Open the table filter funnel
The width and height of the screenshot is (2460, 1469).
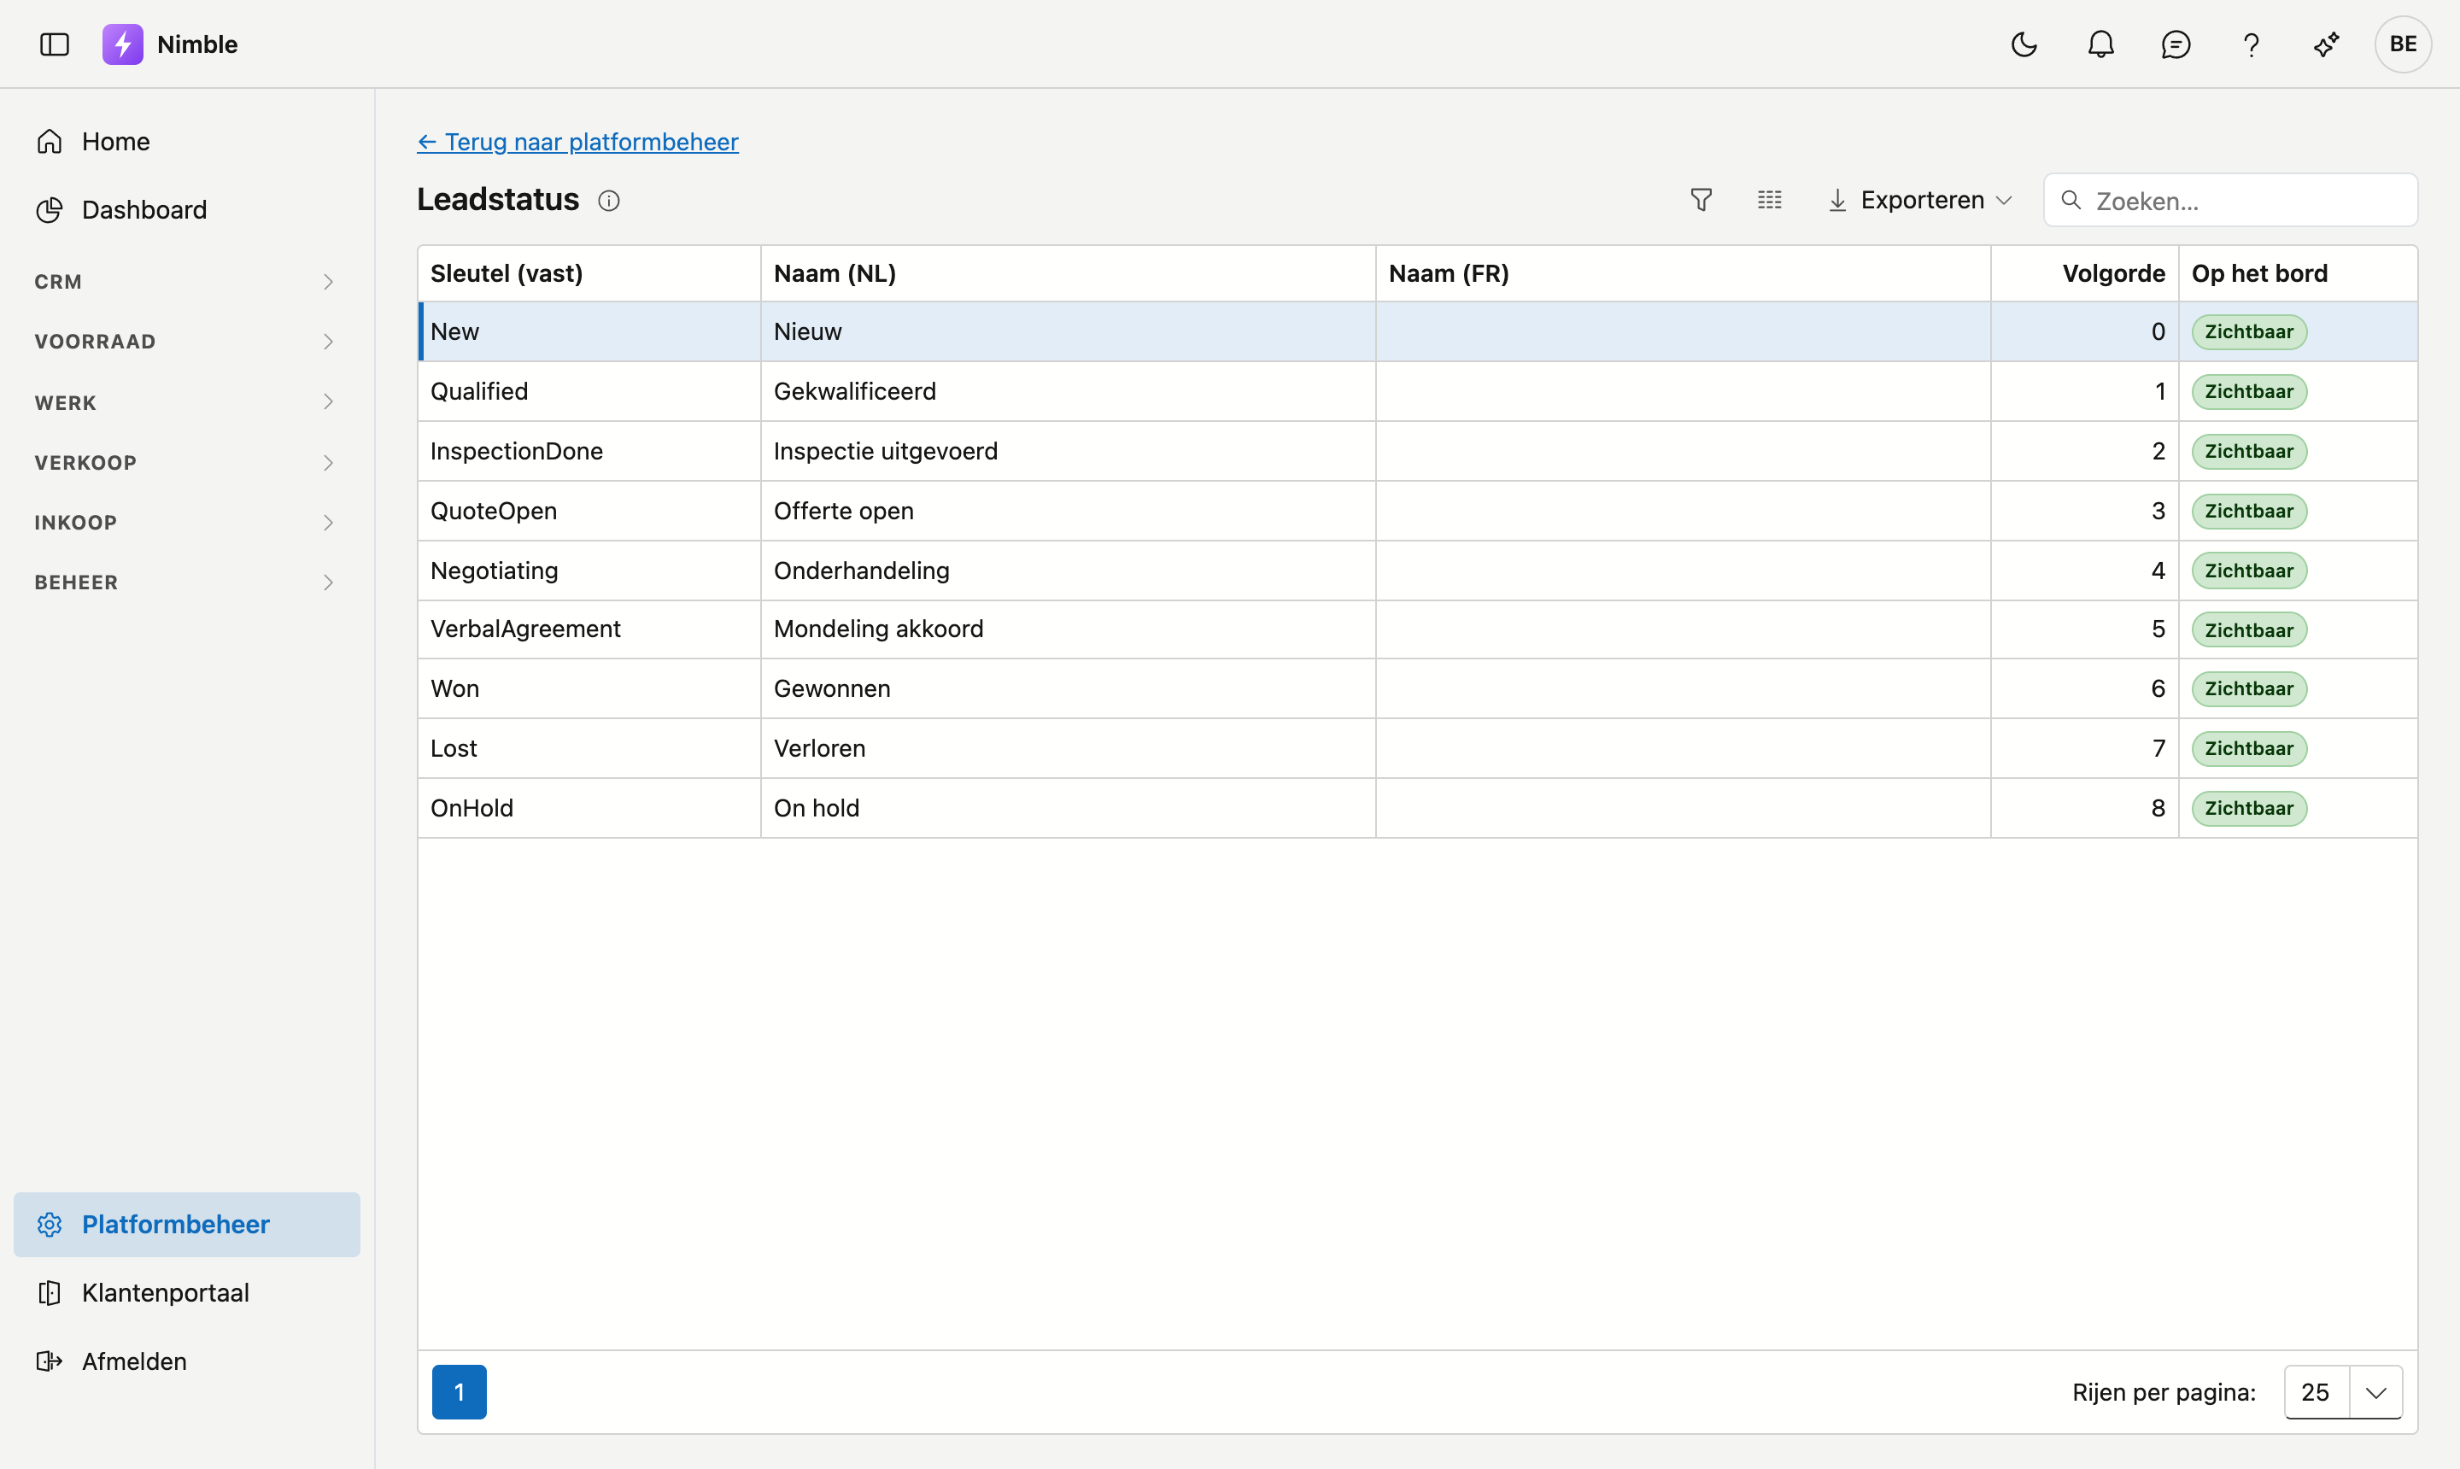[1701, 200]
